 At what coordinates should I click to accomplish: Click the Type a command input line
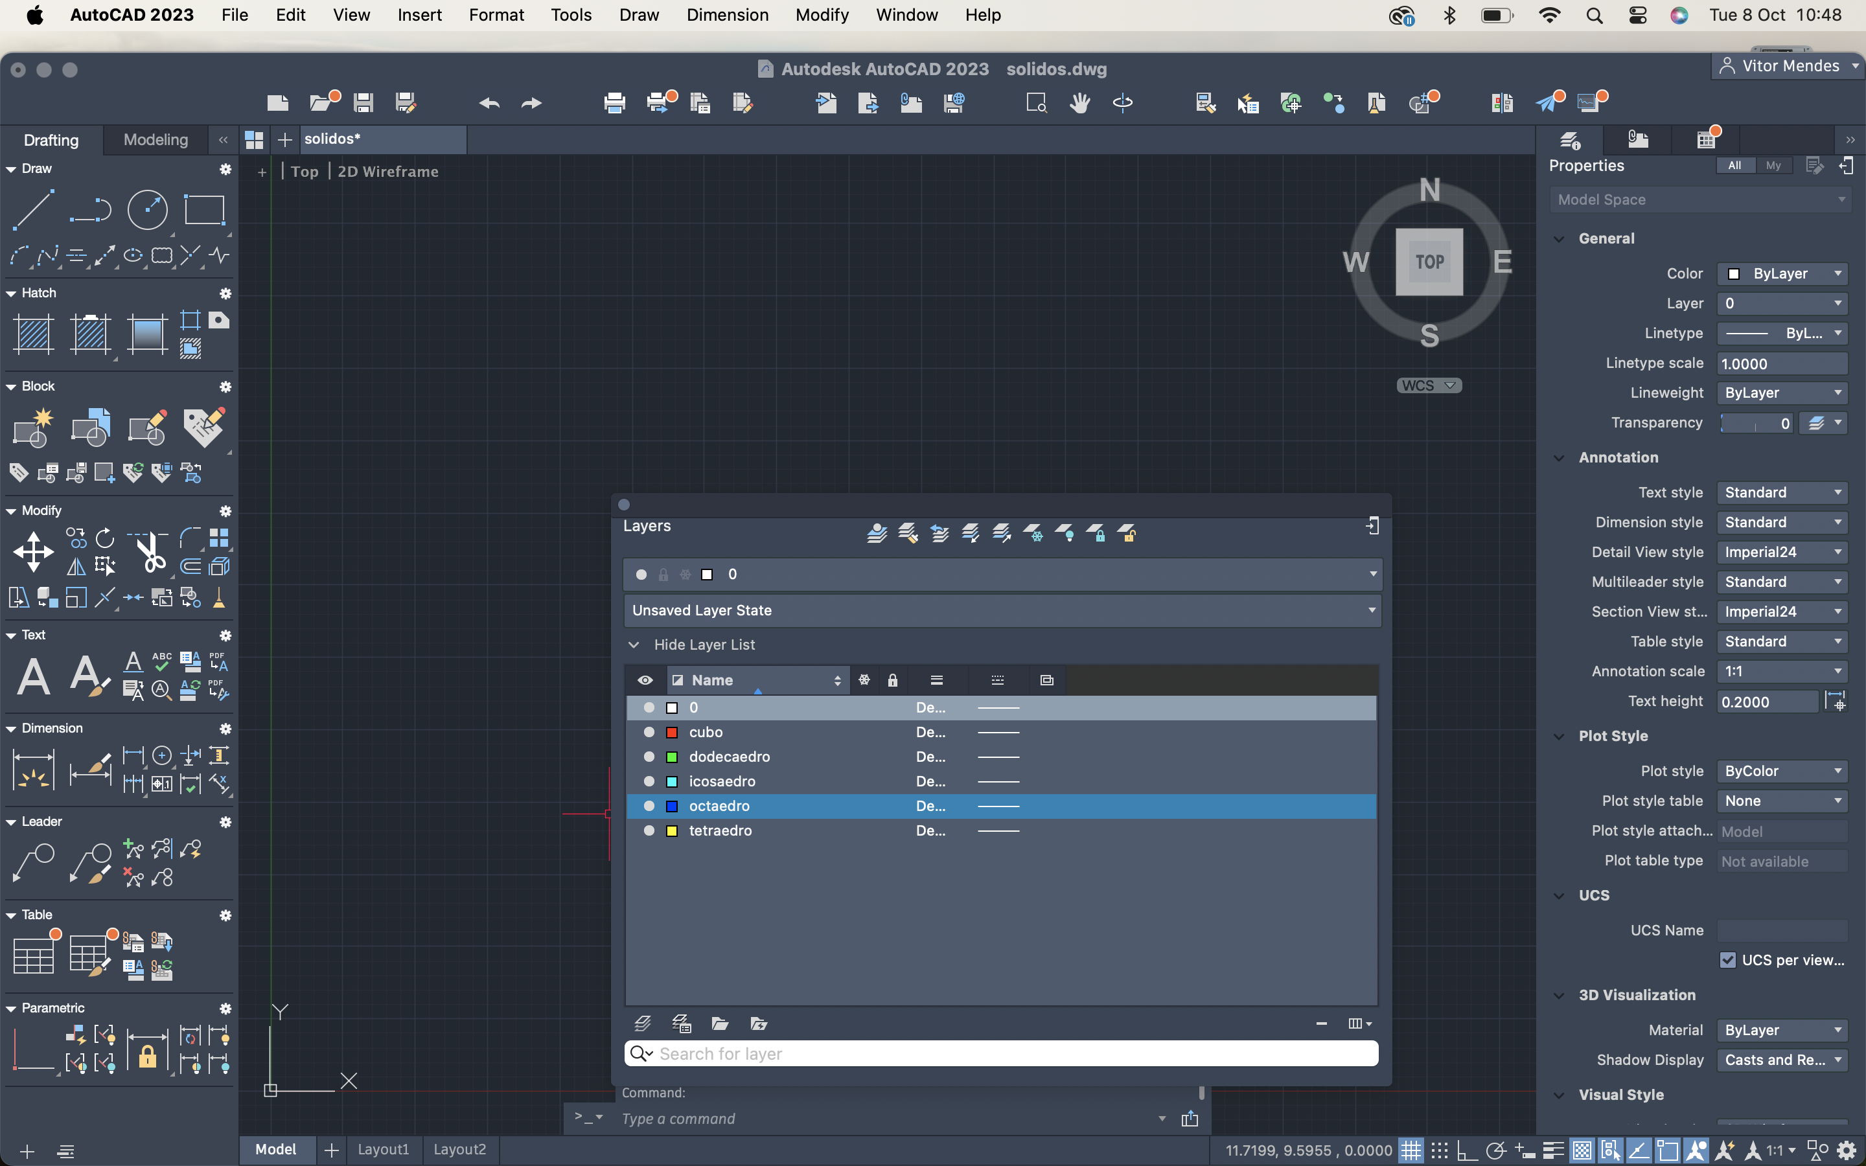click(x=887, y=1118)
